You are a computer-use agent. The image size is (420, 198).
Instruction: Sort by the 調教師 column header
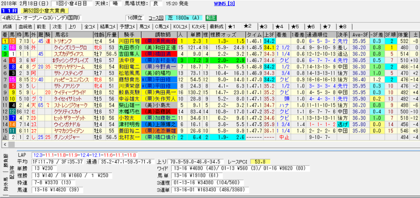point(159,35)
